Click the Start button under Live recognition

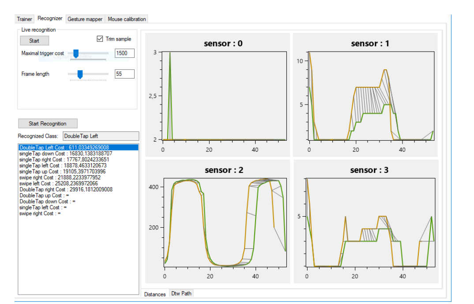(34, 41)
